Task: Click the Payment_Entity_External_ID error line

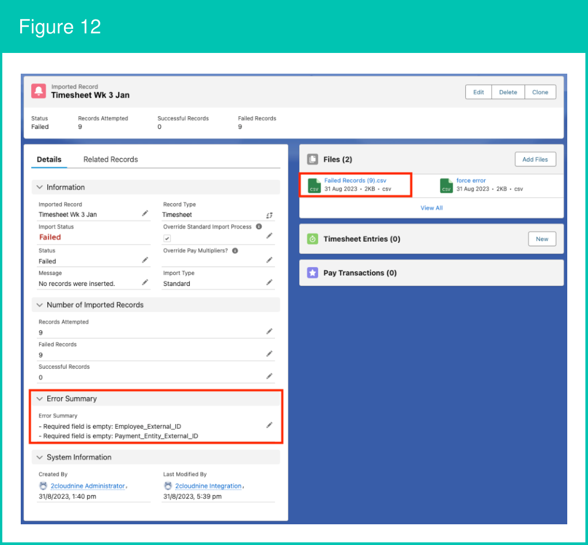Action: 119,436
